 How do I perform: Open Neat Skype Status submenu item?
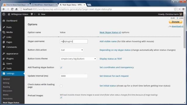click(11, 102)
